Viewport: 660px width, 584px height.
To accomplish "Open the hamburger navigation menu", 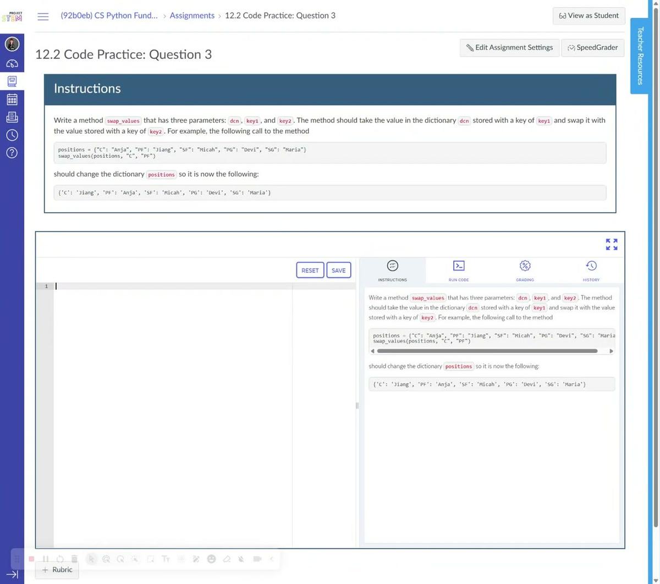I will pyautogui.click(x=43, y=16).
